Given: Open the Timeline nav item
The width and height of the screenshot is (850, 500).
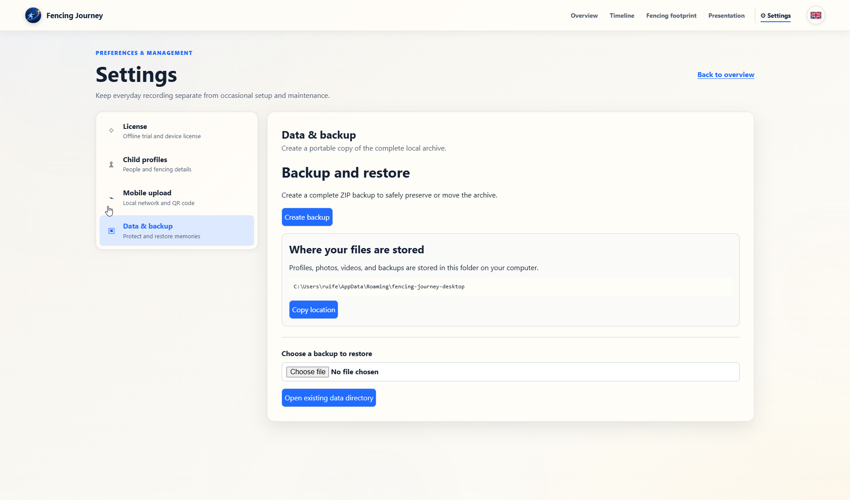Looking at the screenshot, I should [x=622, y=16].
